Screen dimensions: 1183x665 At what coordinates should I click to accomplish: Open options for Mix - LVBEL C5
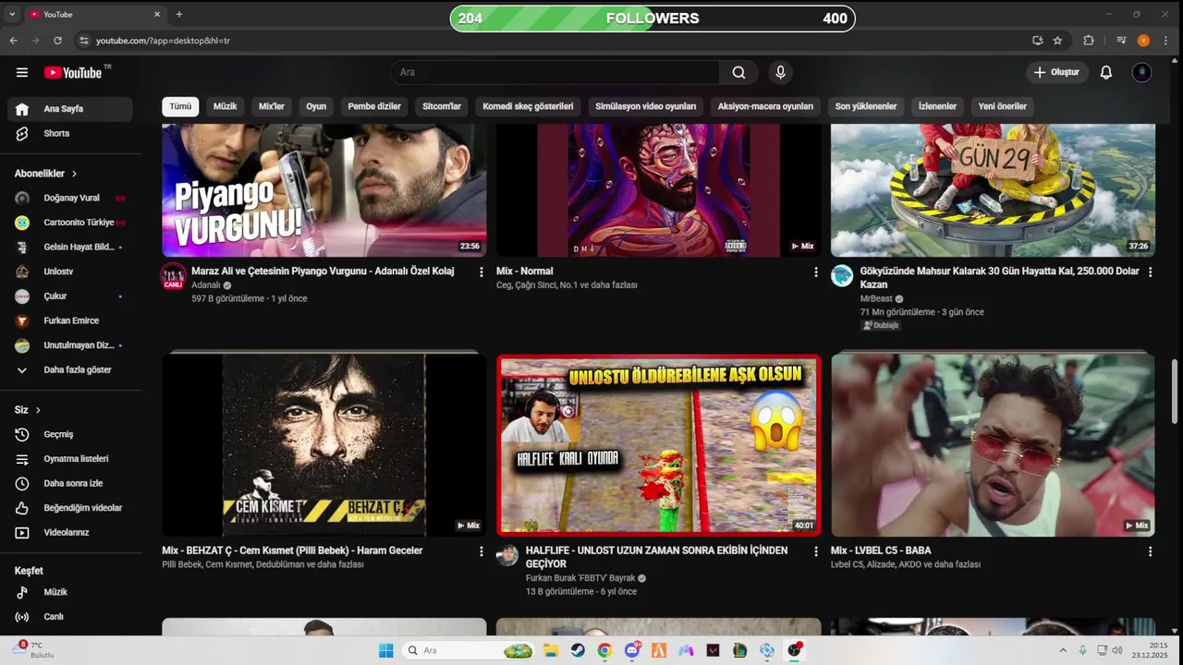(x=1150, y=551)
